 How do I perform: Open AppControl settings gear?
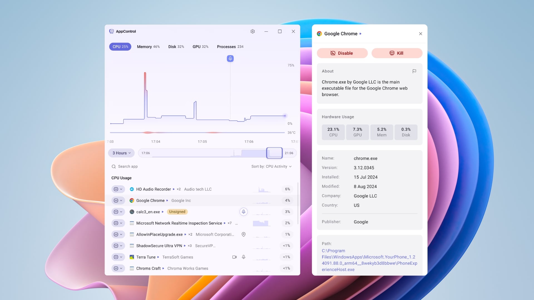(253, 31)
